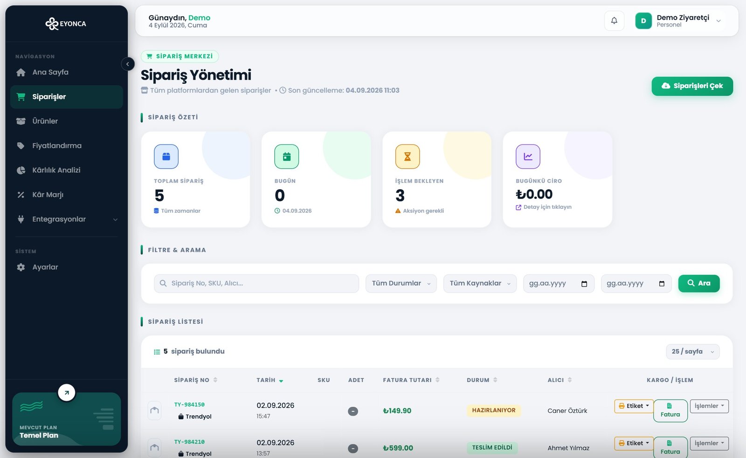Click the Bugünkü Ciro chart icon
The height and width of the screenshot is (458, 746).
528,157
